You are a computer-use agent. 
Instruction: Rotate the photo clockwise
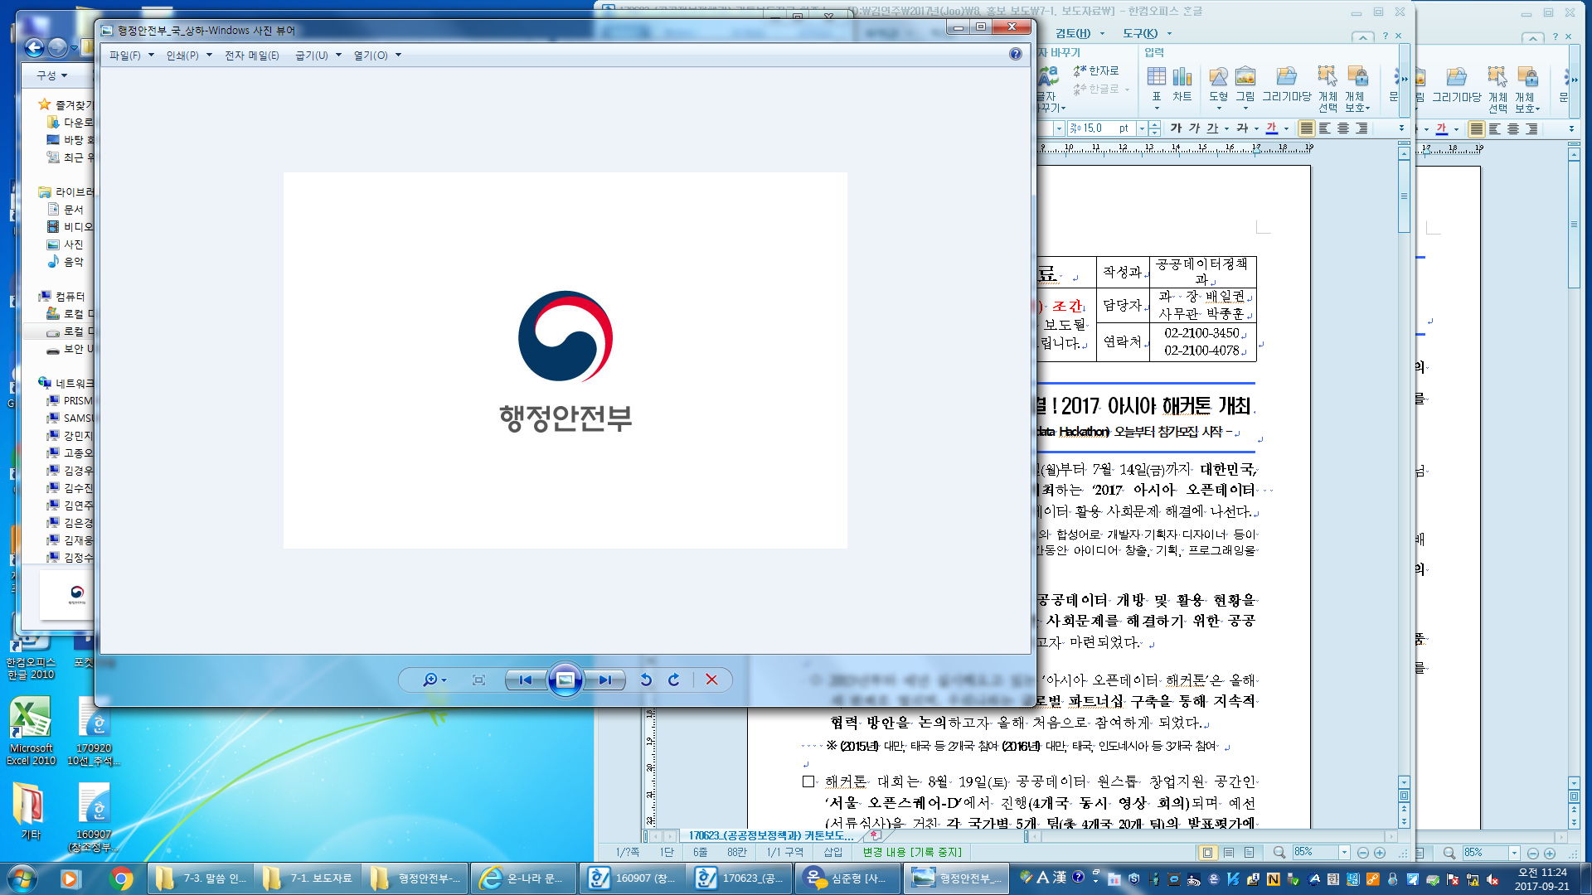pos(674,680)
